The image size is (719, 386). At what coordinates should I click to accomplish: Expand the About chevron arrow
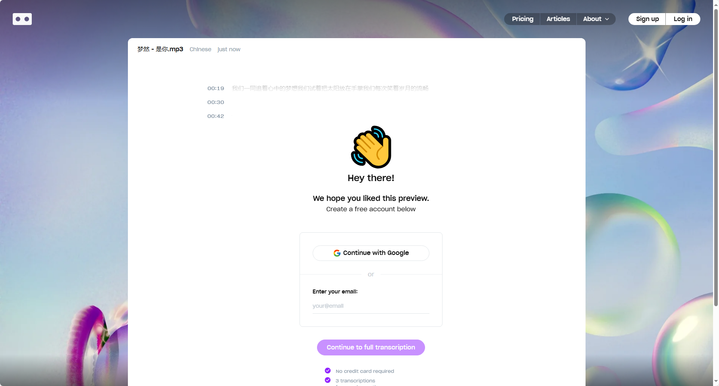click(x=607, y=19)
